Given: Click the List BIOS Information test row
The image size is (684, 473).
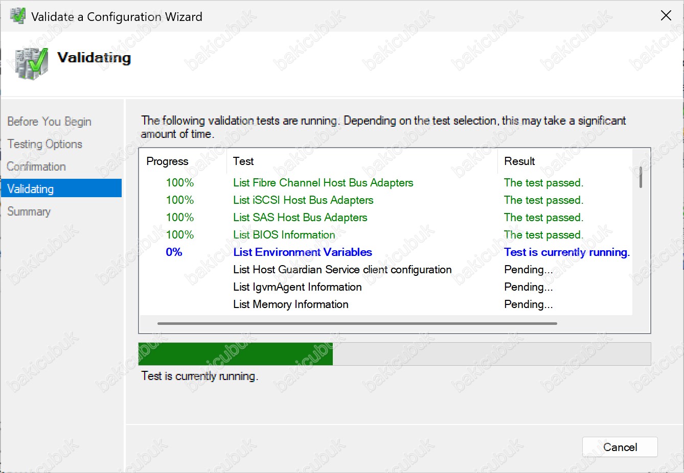Looking at the screenshot, I should point(284,235).
